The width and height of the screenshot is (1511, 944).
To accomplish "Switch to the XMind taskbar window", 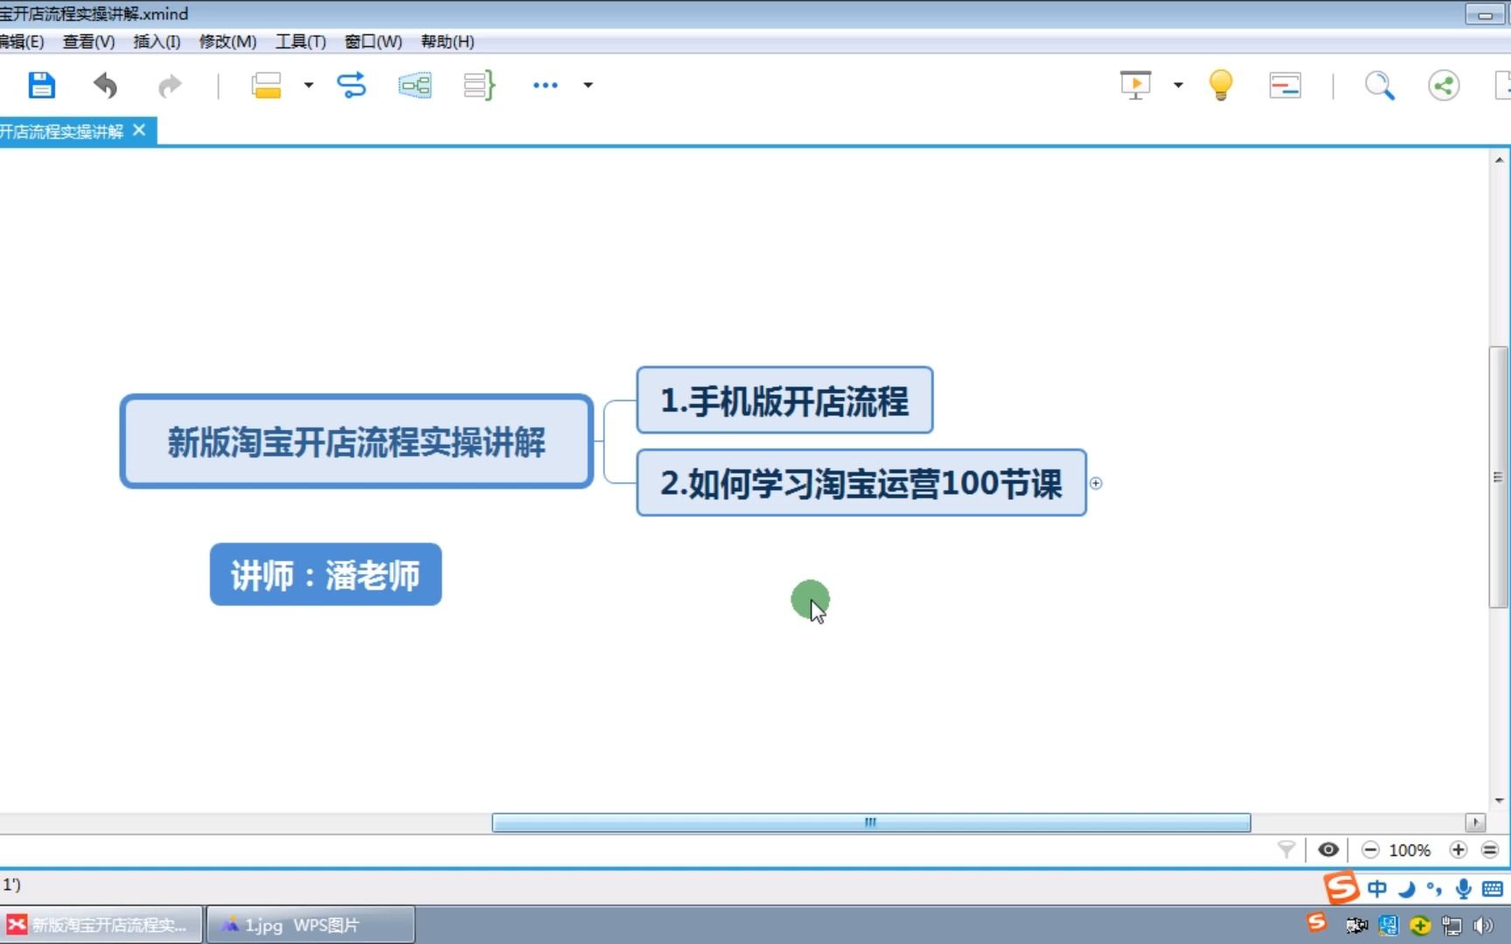I will (101, 925).
